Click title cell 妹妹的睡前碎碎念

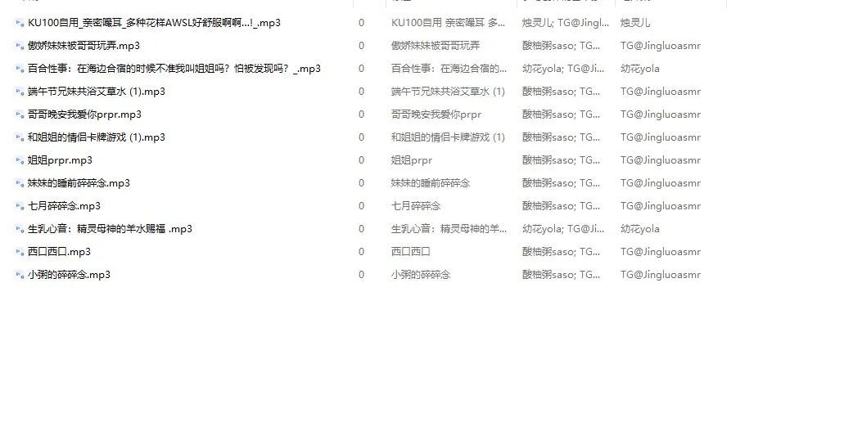pyautogui.click(x=430, y=183)
